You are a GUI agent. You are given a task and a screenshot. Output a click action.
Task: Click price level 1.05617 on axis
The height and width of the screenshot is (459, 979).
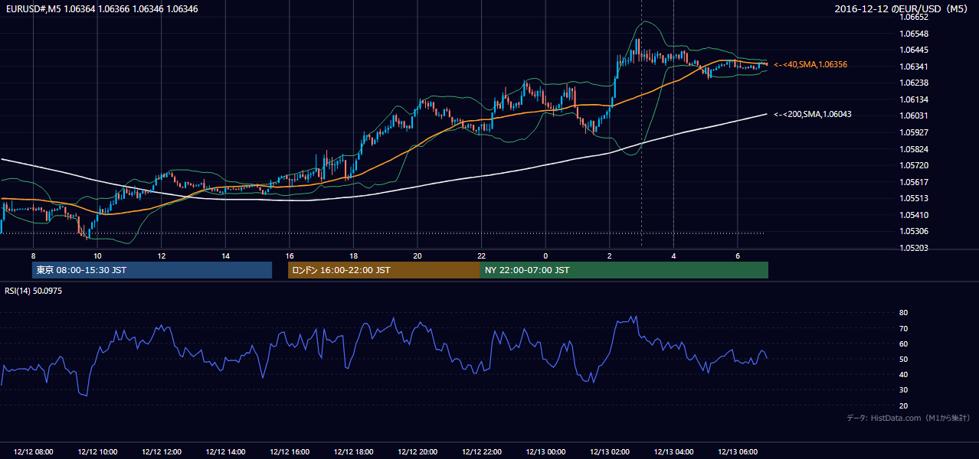pyautogui.click(x=914, y=182)
